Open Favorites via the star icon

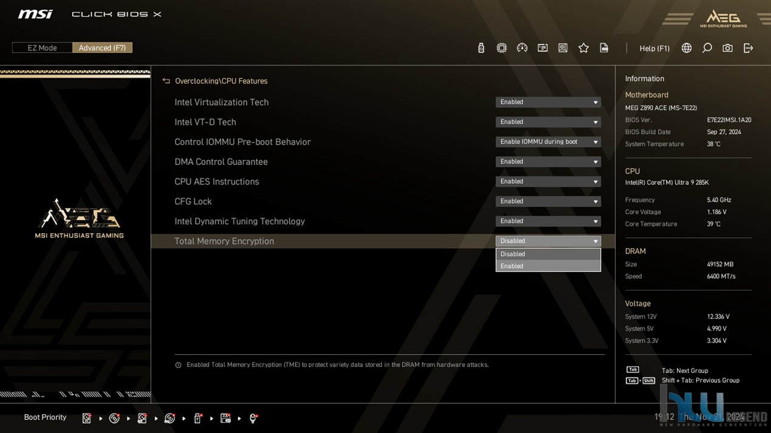coord(583,48)
